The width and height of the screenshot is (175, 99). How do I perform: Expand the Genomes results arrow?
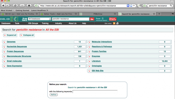tap(4, 42)
